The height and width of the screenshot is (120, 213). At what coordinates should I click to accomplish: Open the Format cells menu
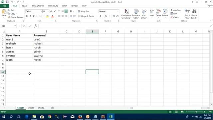coord(165,14)
